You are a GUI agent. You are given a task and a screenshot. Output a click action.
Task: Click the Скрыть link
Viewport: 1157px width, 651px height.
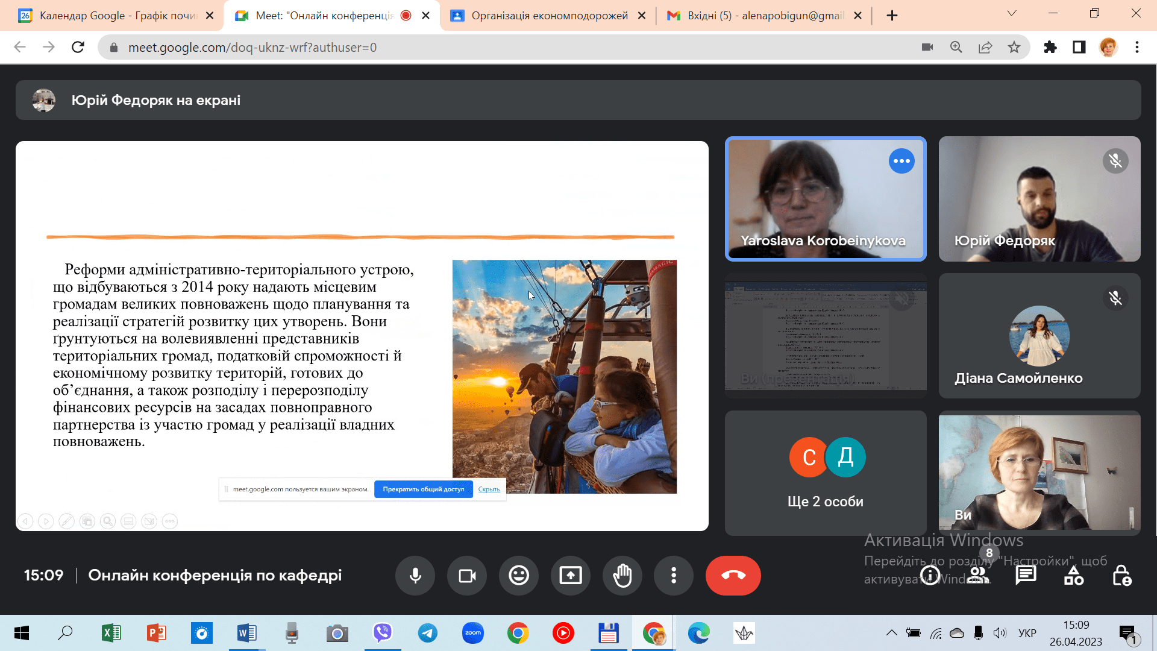pyautogui.click(x=489, y=489)
